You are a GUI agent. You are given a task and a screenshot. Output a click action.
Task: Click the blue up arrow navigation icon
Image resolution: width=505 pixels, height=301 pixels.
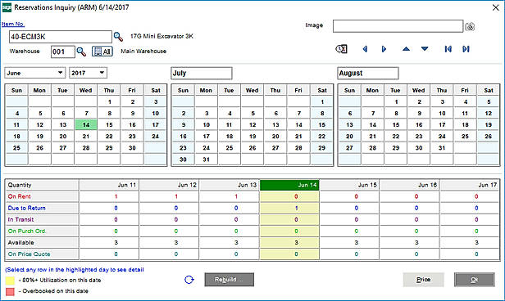406,49
